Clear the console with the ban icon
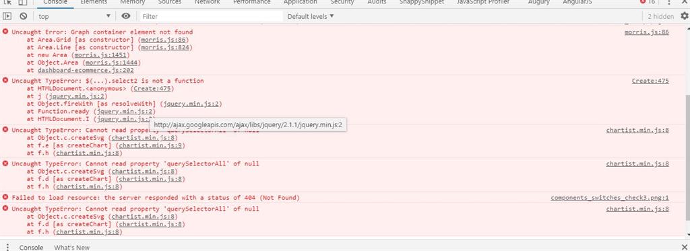This screenshot has height=251, width=690. (x=24, y=16)
